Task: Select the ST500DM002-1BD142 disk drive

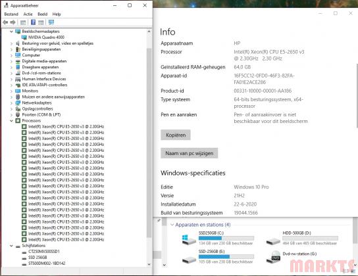Action: point(47,264)
